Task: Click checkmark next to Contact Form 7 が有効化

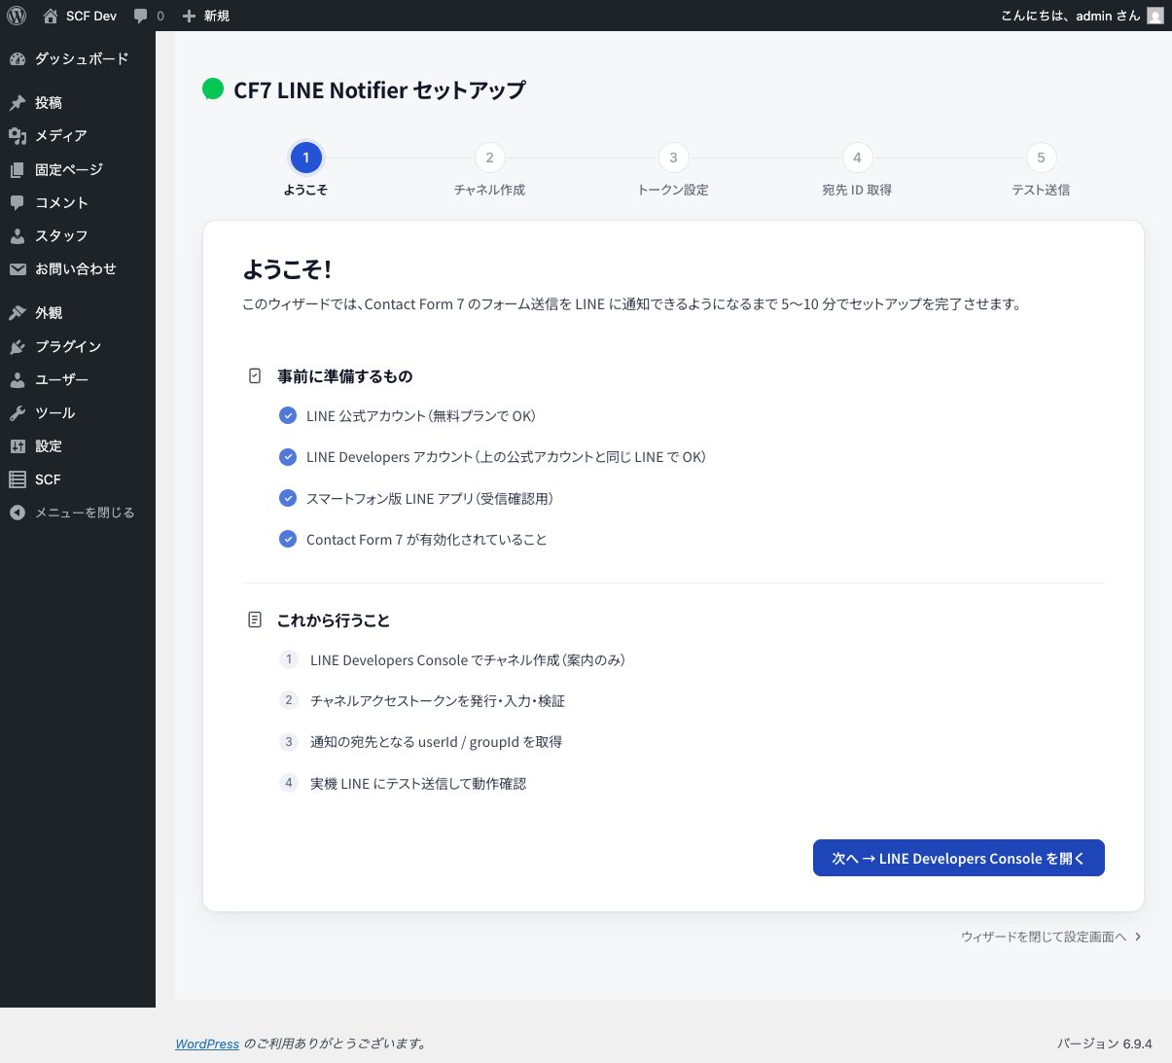Action: click(288, 539)
